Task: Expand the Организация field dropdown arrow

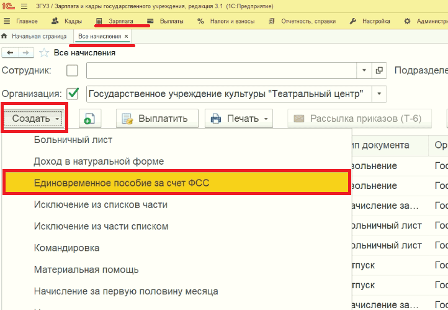Action: pos(379,94)
